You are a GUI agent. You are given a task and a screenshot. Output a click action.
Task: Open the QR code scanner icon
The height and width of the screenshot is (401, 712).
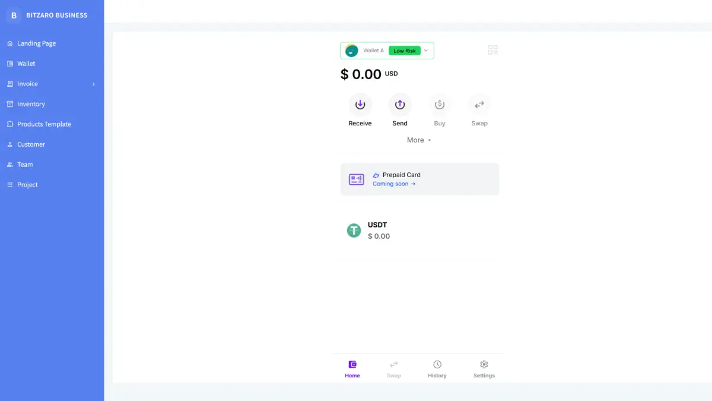[x=492, y=50]
